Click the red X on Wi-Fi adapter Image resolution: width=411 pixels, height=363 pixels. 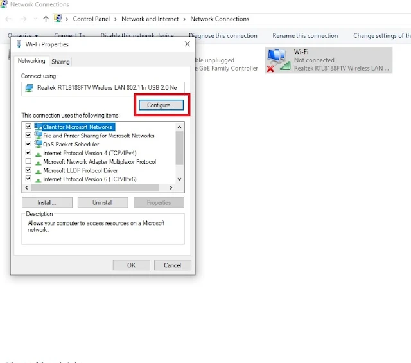(270, 69)
